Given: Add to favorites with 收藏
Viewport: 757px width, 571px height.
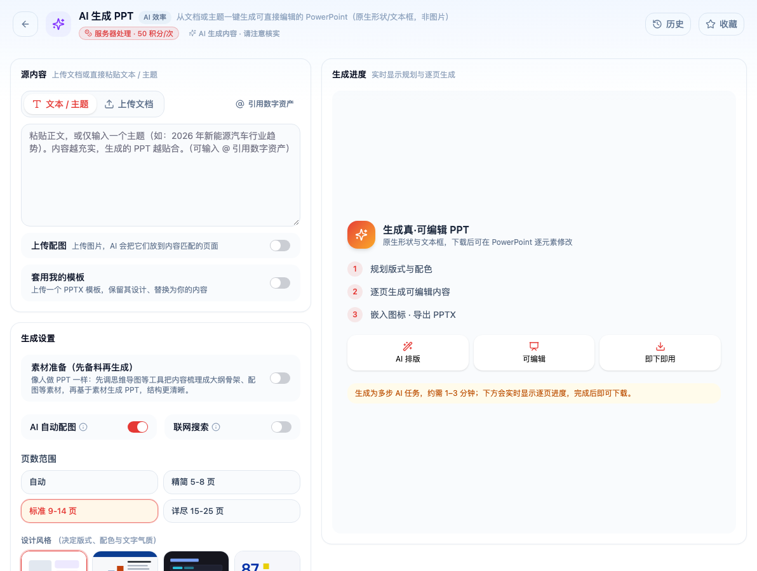Looking at the screenshot, I should [x=721, y=24].
